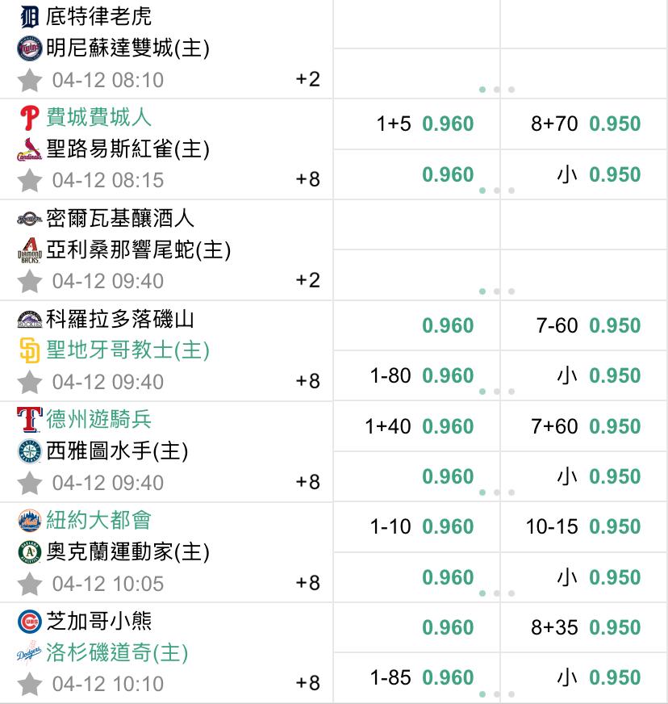
Task: Click the Minnesota Twins team logo
Action: [x=30, y=48]
